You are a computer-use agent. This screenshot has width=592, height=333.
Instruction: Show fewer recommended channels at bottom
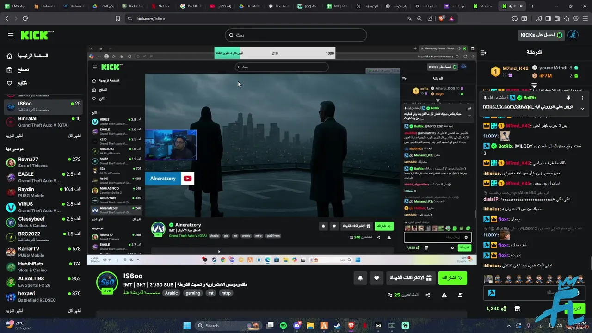click(x=74, y=311)
